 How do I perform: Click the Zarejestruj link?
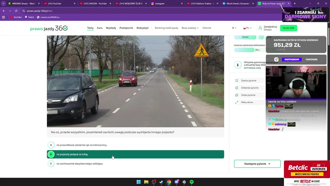(x=270, y=27)
